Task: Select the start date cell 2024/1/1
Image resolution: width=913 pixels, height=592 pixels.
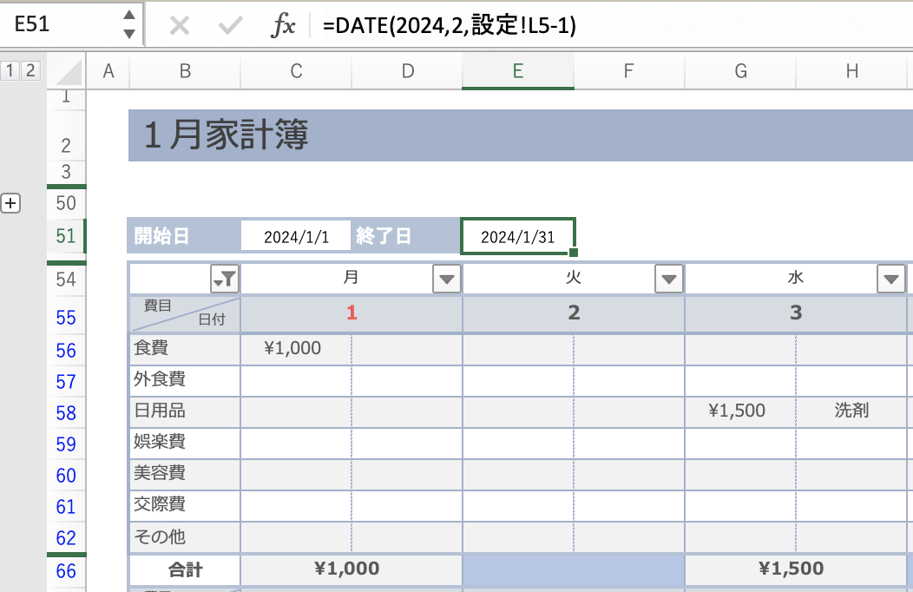Action: pos(296,236)
